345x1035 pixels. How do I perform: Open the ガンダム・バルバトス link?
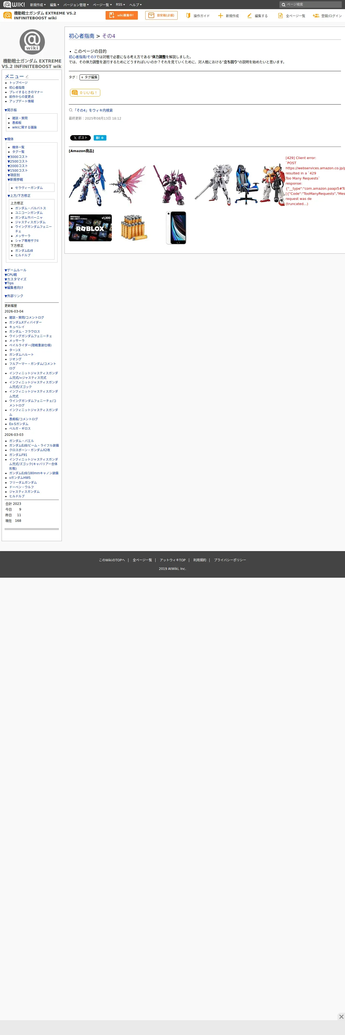point(31,208)
